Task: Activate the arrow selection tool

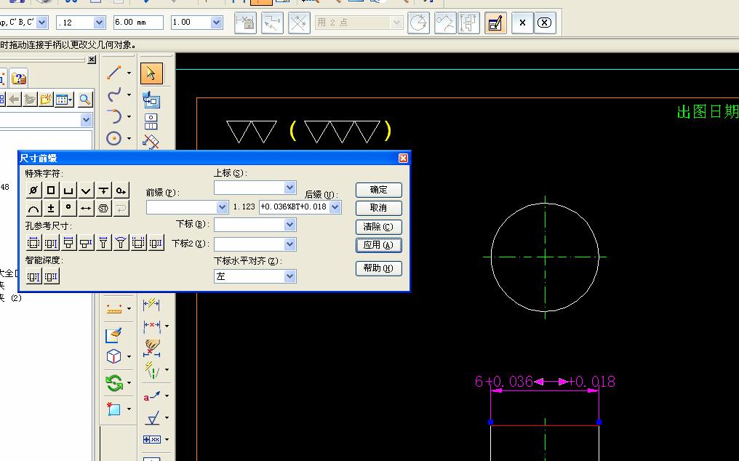Action: (x=151, y=73)
